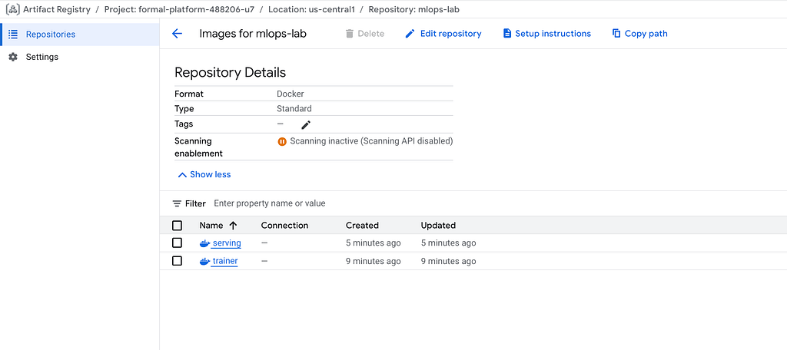Click 'Scanning inactive (Scanning API disabled)' text

(x=371, y=141)
